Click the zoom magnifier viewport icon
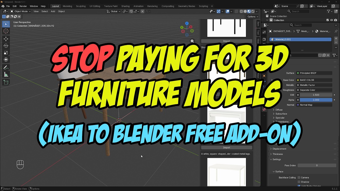The image size is (340, 191). [x=192, y=41]
